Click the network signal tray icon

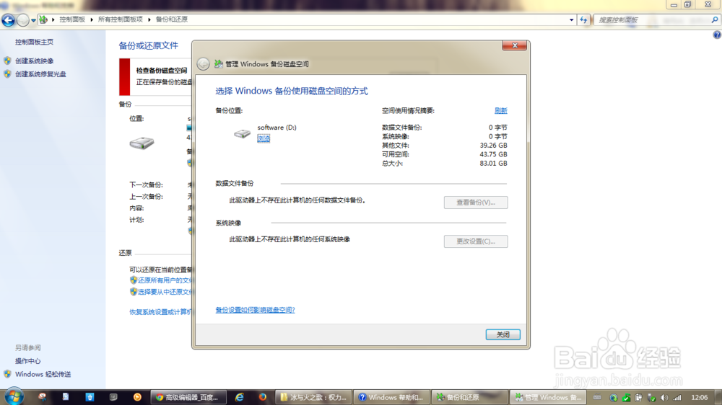click(677, 398)
